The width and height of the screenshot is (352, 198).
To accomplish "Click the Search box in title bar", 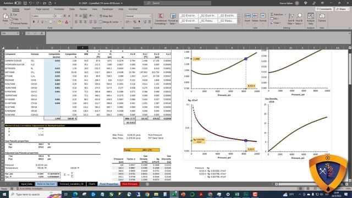I will pos(177,3).
